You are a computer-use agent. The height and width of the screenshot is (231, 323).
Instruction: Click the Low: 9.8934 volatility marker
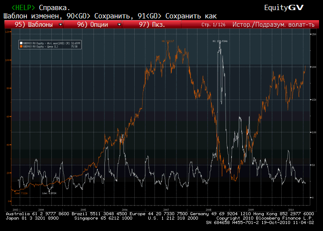coord(49,193)
